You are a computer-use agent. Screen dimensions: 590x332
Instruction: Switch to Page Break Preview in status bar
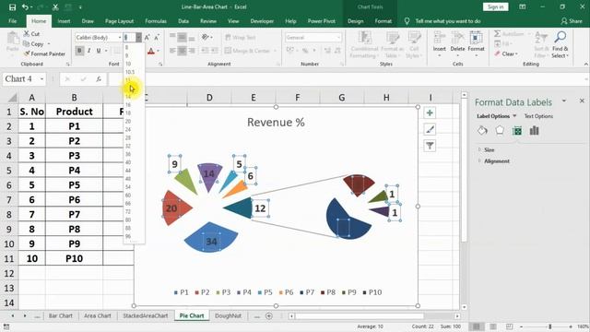tap(509, 326)
